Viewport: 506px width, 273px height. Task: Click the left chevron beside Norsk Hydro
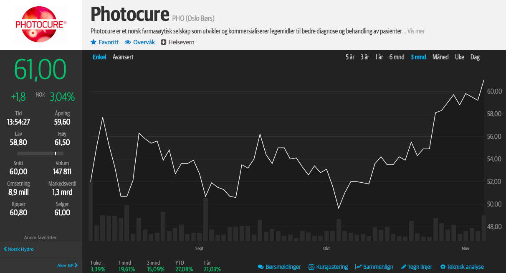point(5,249)
